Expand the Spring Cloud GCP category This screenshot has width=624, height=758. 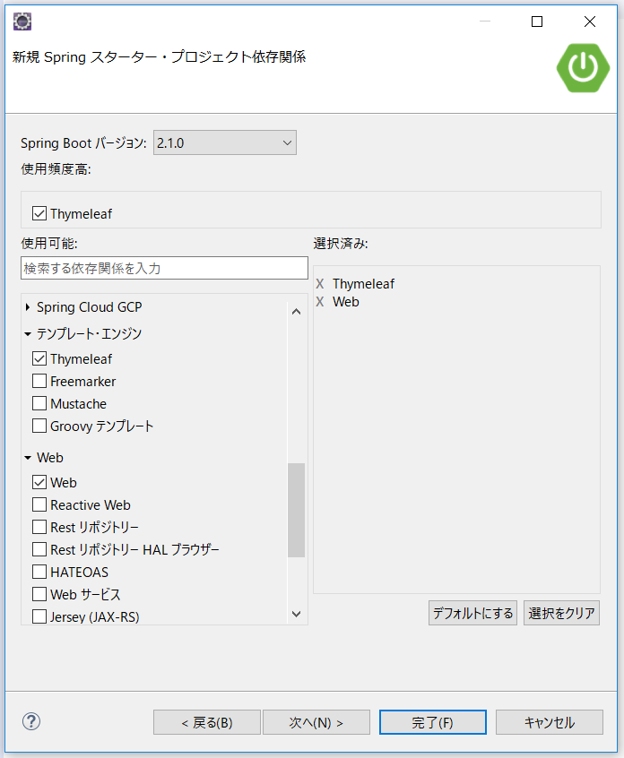click(28, 307)
